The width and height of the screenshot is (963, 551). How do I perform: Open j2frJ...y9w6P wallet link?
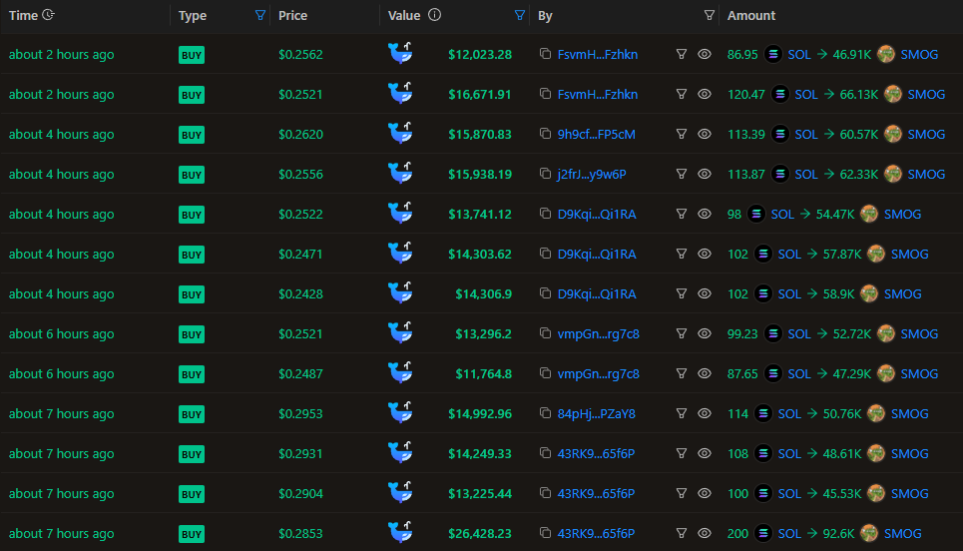click(592, 175)
